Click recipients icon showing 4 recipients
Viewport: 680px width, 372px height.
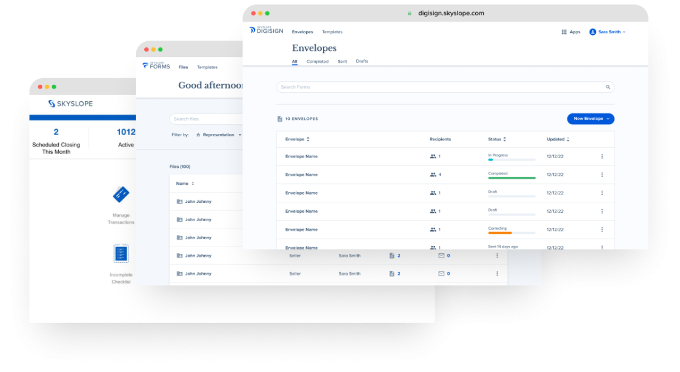pos(433,174)
